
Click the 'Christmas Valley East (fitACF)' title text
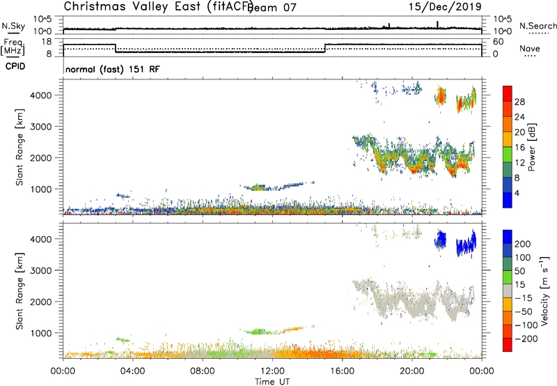pos(159,6)
